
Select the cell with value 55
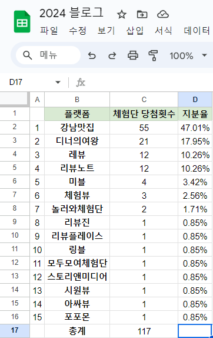point(144,127)
